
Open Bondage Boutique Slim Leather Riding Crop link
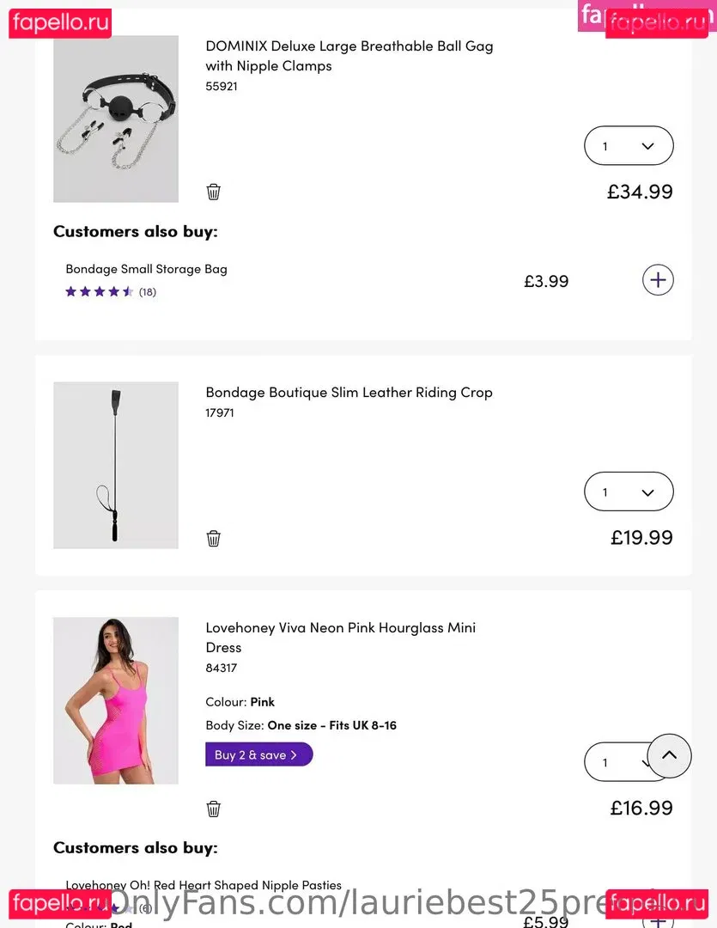pos(349,392)
